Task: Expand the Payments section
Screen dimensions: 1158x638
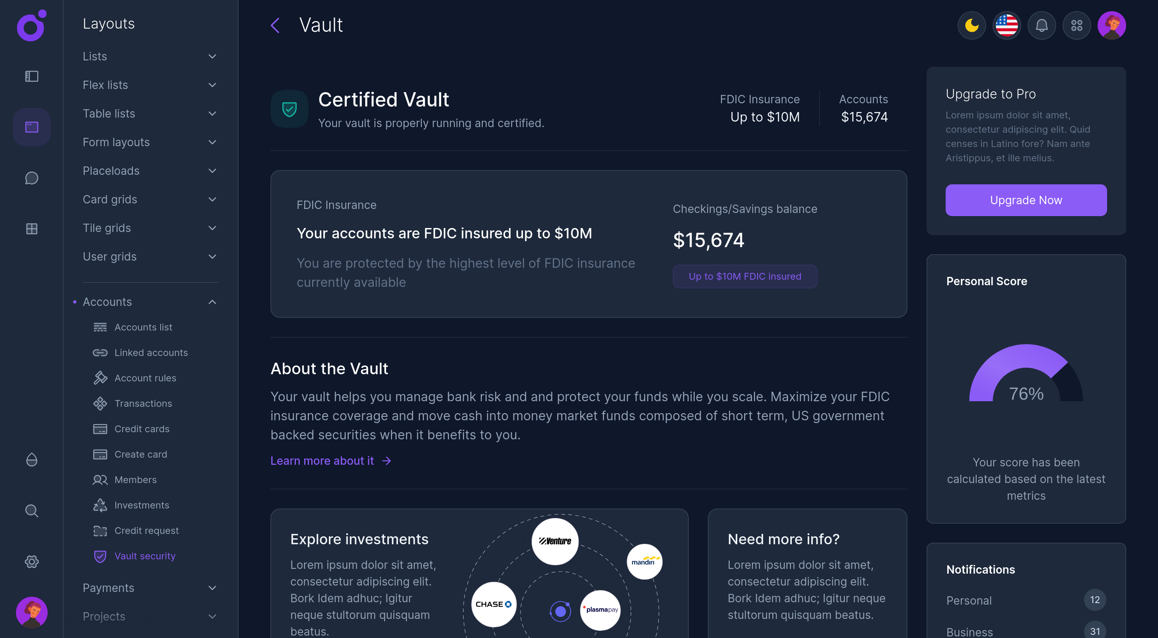Action: click(212, 588)
